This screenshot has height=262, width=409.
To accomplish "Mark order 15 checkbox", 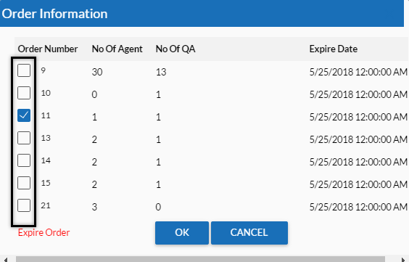I will pyautogui.click(x=24, y=183).
